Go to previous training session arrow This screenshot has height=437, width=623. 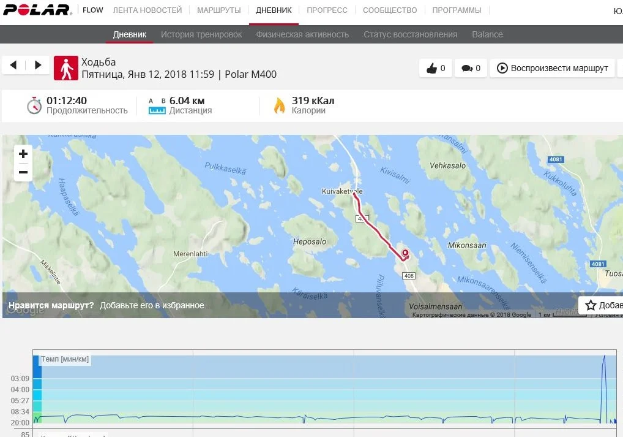[13, 65]
